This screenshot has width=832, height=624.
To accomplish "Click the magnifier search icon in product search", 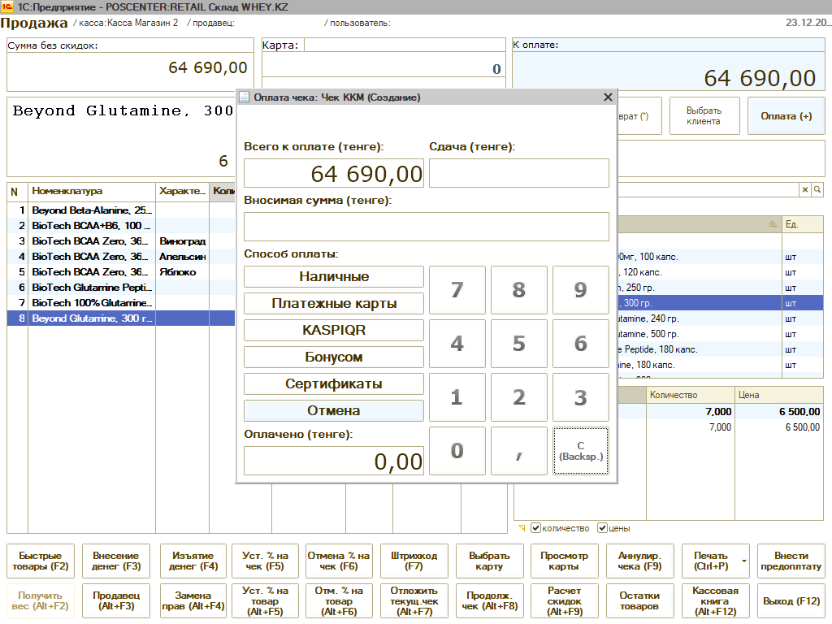I will pyautogui.click(x=818, y=189).
